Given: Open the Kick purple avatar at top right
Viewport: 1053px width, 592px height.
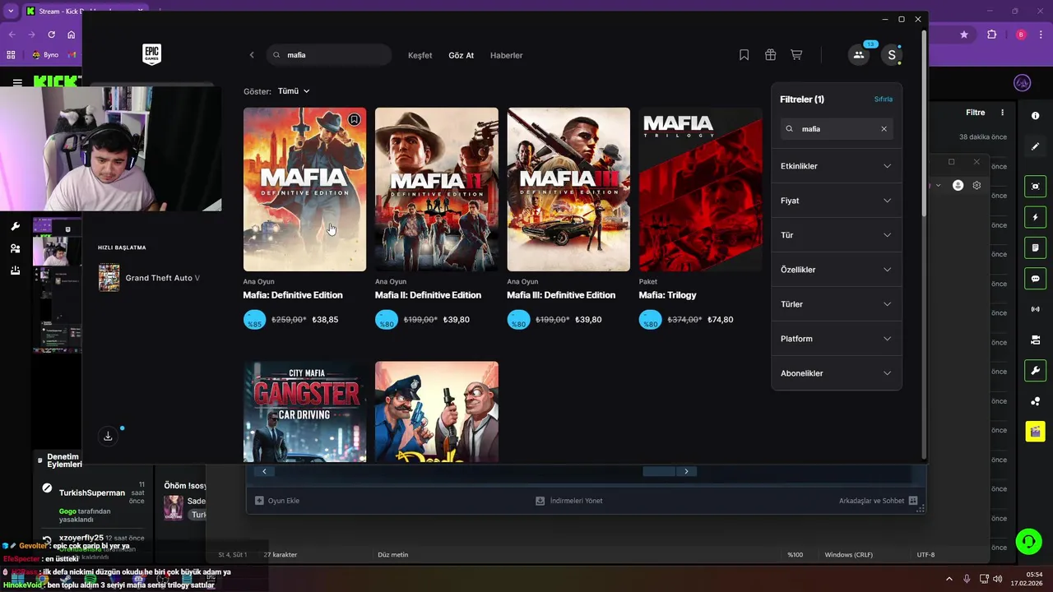Looking at the screenshot, I should pos(1023,83).
